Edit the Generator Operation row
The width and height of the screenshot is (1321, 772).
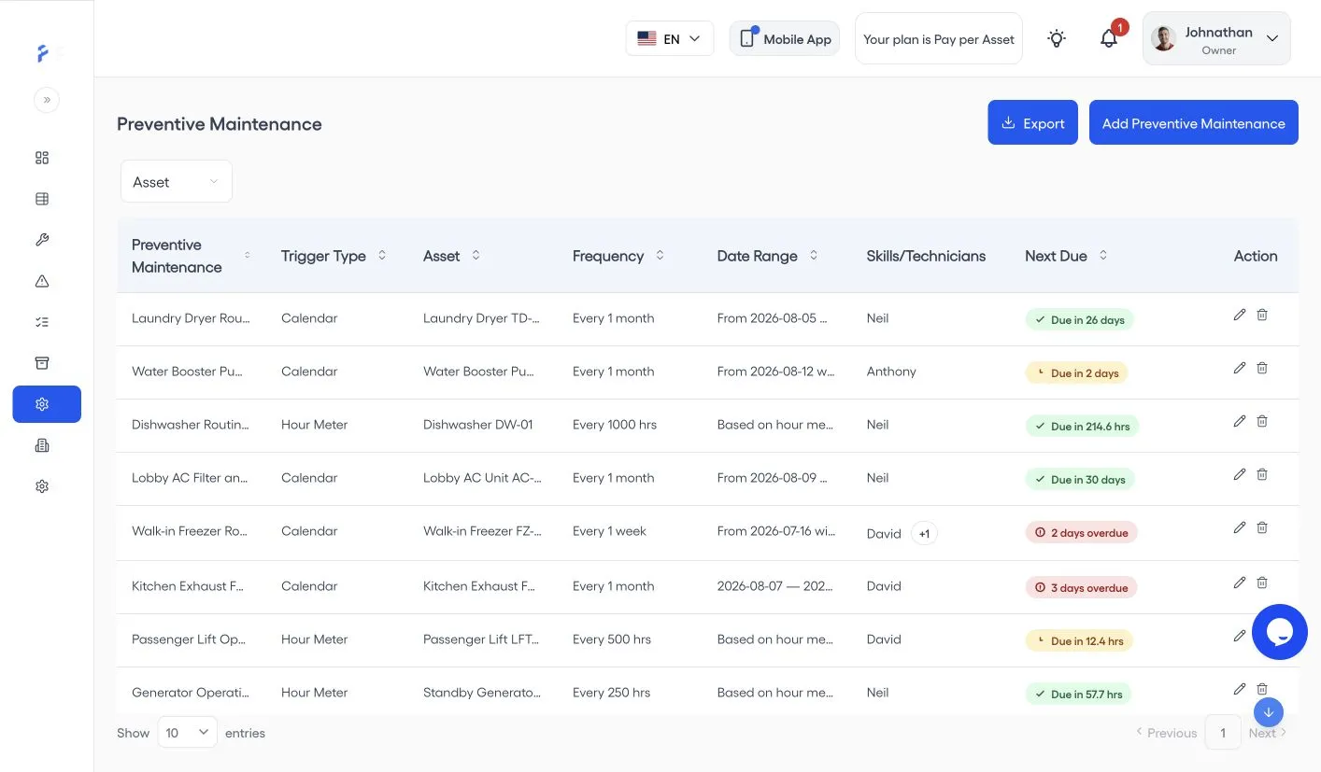click(1240, 689)
